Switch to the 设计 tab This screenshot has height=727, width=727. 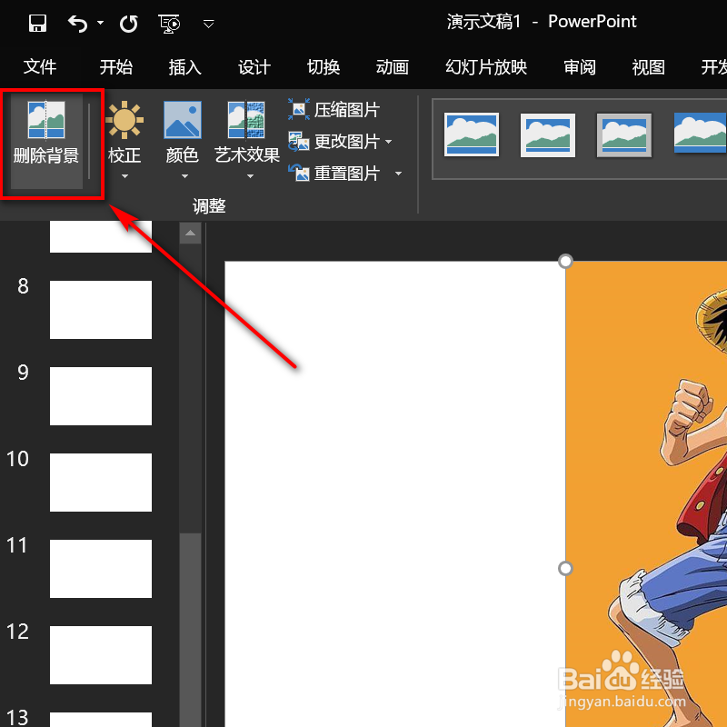(x=254, y=67)
